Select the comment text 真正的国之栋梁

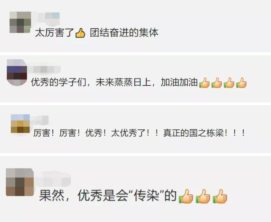194,133
